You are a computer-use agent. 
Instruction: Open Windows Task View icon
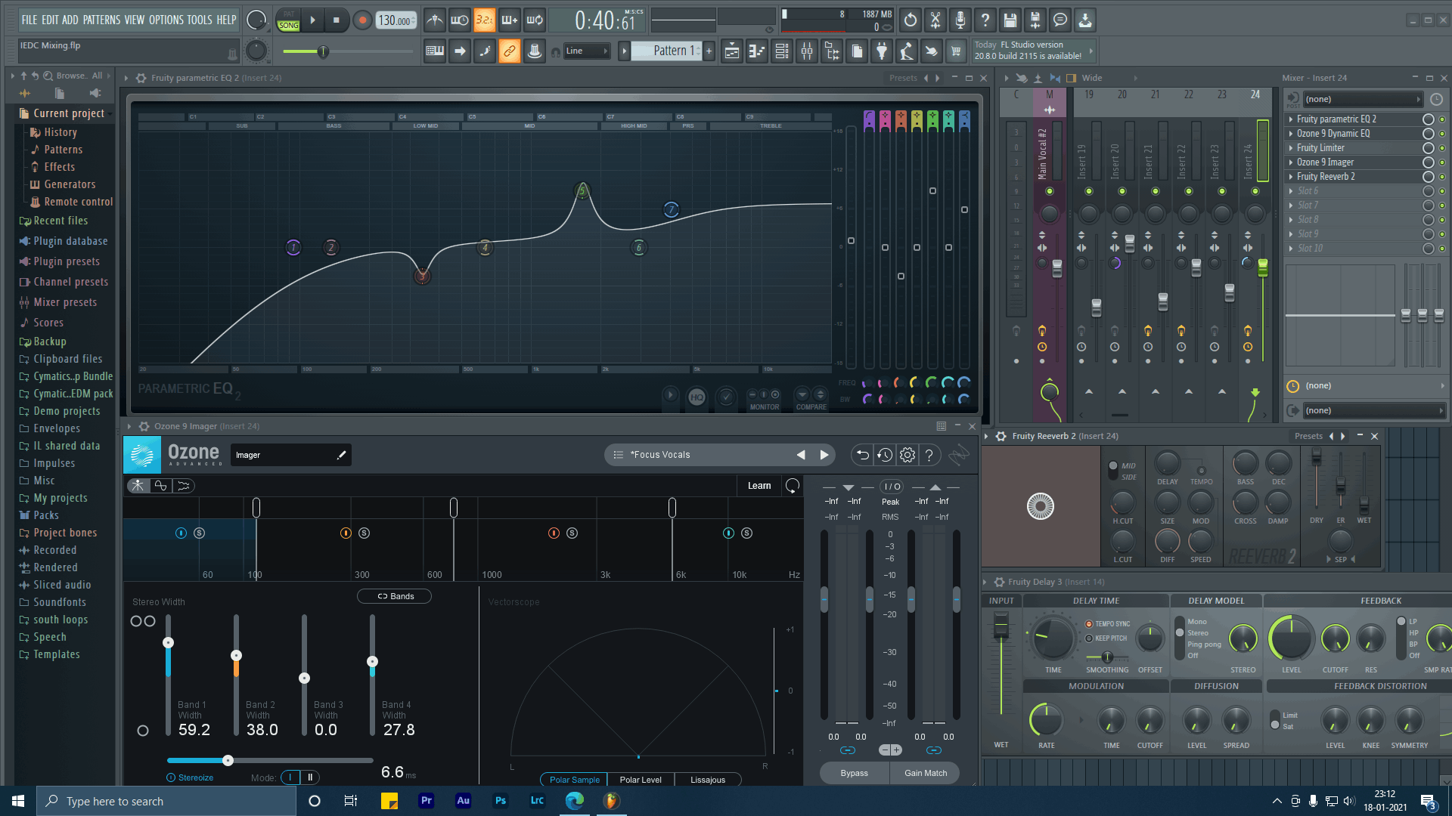(x=350, y=801)
